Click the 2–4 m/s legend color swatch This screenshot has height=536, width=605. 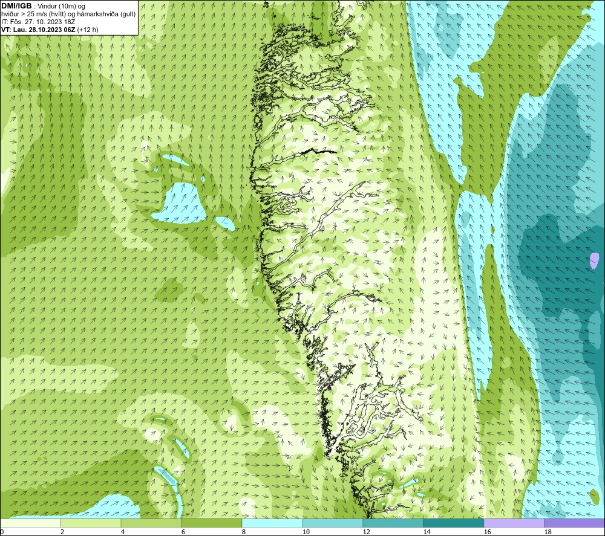click(x=91, y=523)
